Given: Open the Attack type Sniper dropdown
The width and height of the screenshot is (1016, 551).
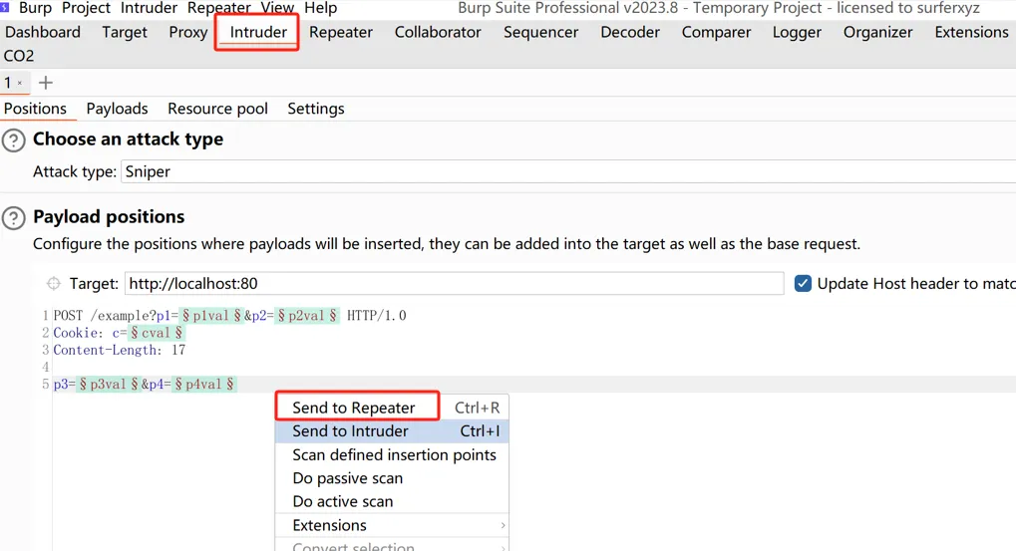Looking at the screenshot, I should pos(568,171).
